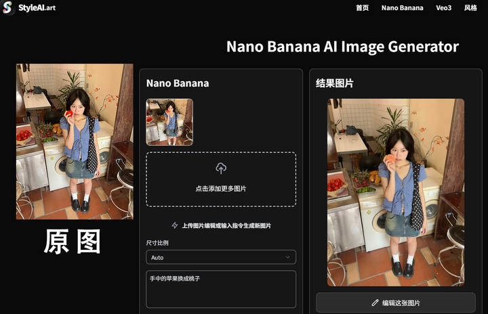
Task: Click the generated result image
Action: coord(396,192)
